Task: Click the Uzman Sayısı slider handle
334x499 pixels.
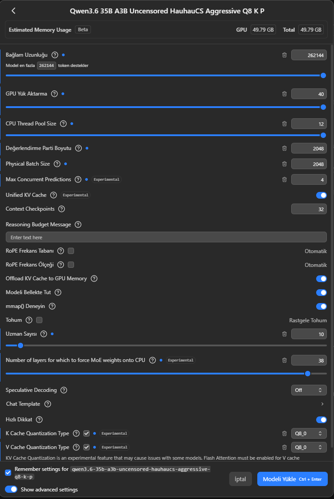Action: [21, 345]
